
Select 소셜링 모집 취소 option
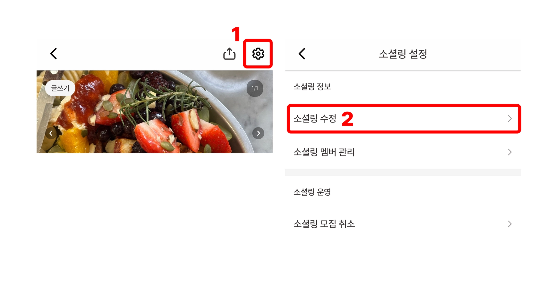[403, 224]
